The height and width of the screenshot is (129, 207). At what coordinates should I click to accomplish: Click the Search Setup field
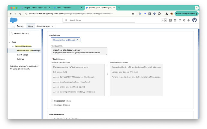(x=99, y=20)
